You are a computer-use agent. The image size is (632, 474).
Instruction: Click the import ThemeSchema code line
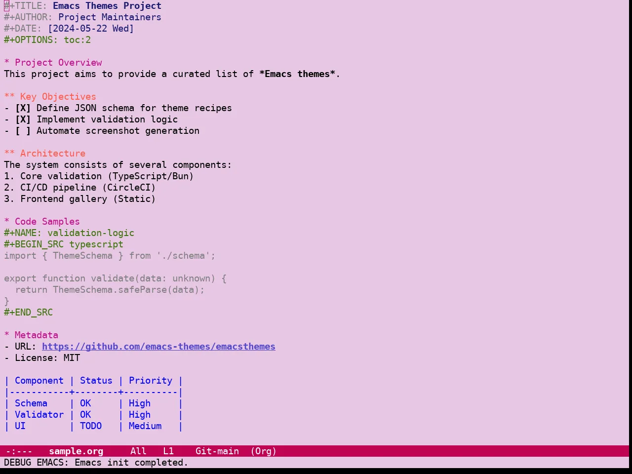click(x=110, y=256)
